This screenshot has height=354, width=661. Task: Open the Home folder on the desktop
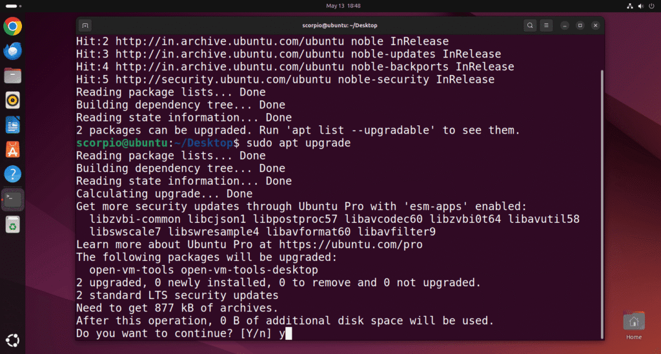point(634,326)
